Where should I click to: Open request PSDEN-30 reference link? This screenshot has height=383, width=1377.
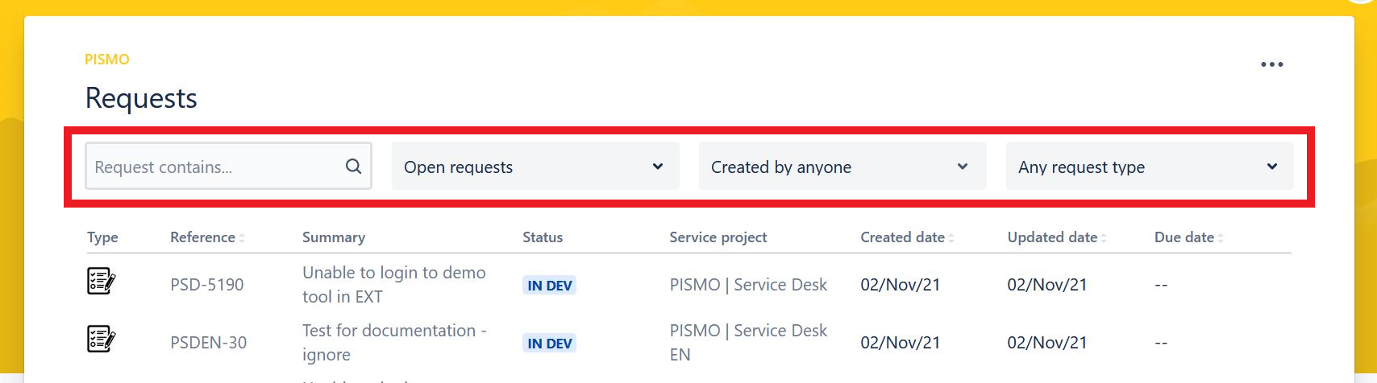pyautogui.click(x=209, y=343)
